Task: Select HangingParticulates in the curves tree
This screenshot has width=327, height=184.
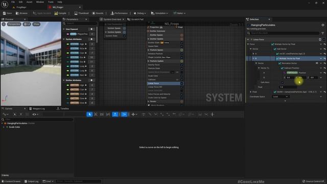Action: (x=17, y=123)
